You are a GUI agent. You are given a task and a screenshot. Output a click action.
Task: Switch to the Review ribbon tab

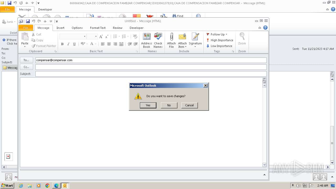point(118,28)
